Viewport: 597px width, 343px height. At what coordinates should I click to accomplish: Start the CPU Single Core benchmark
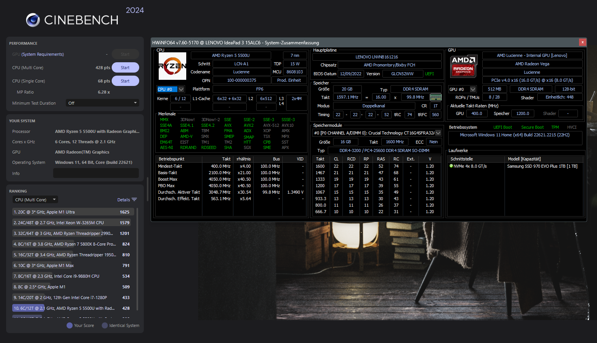(125, 81)
